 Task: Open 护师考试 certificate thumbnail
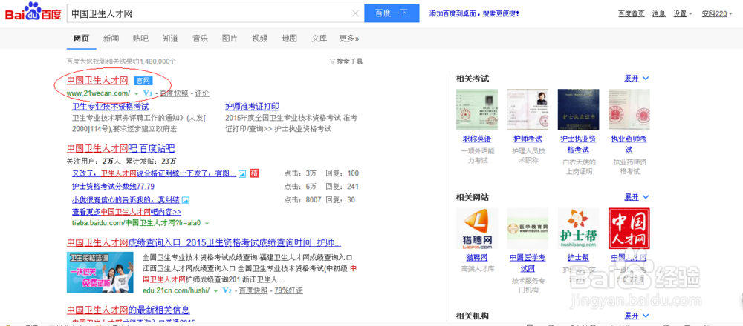coord(528,110)
